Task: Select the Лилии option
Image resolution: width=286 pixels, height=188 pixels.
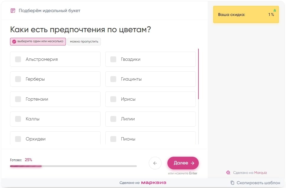Action: coord(150,119)
